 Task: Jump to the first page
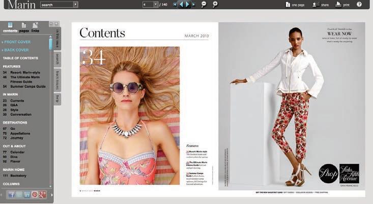(175, 4)
